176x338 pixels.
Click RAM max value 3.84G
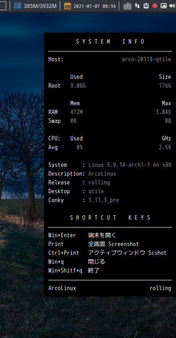164,112
